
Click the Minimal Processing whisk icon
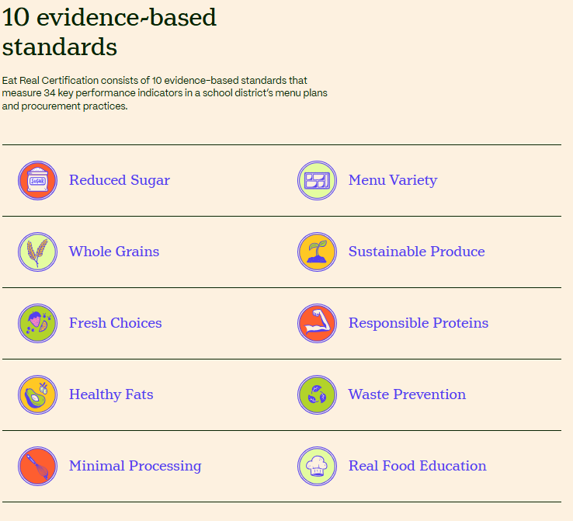tap(37, 466)
